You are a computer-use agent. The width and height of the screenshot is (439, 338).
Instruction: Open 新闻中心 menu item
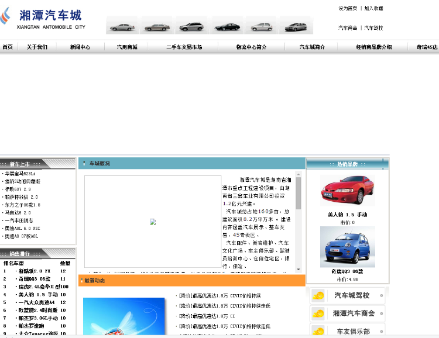[80, 47]
